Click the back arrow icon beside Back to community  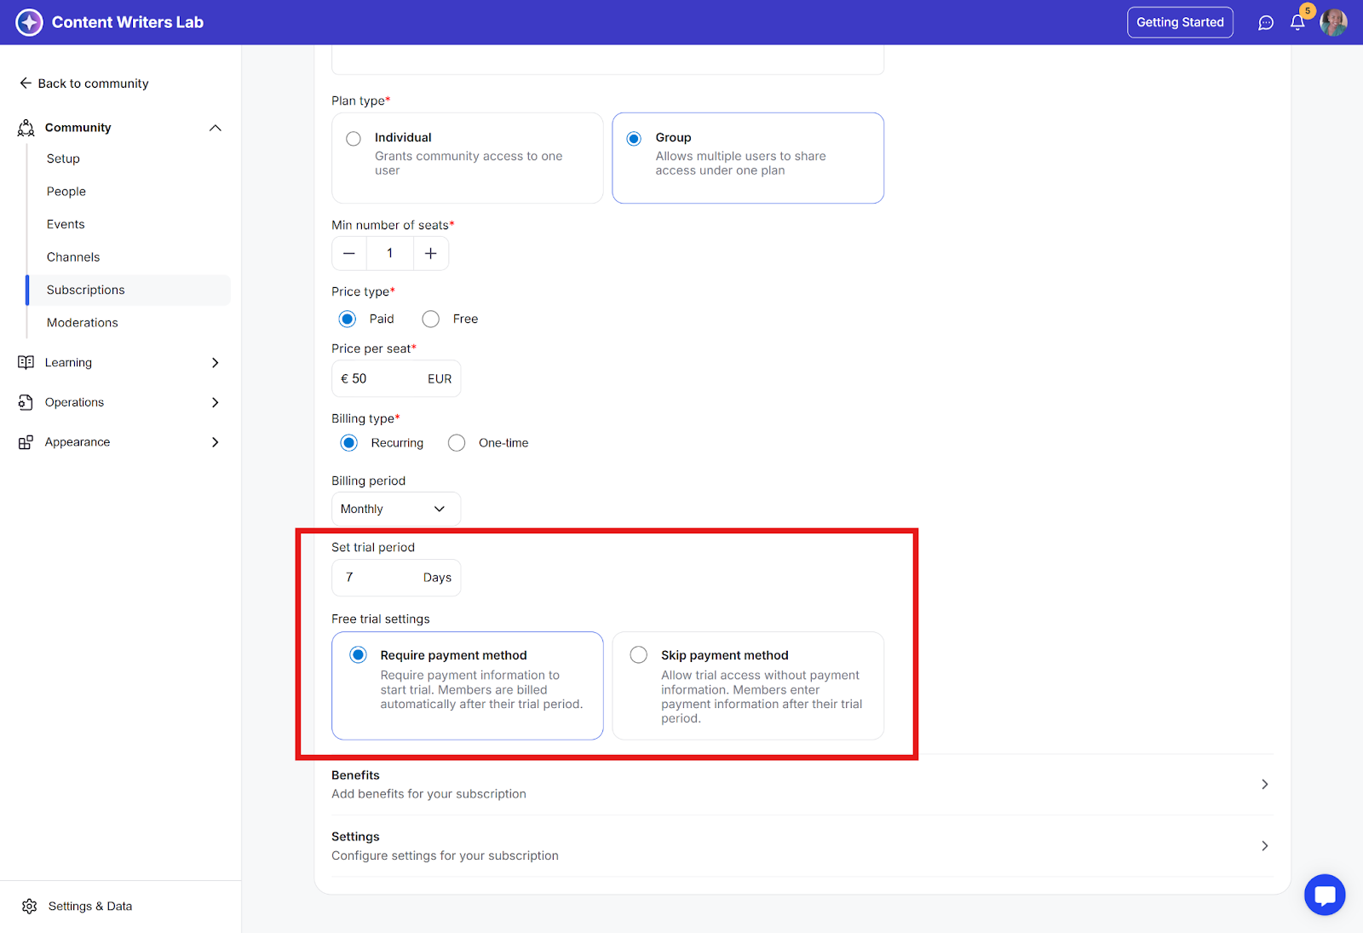(26, 84)
